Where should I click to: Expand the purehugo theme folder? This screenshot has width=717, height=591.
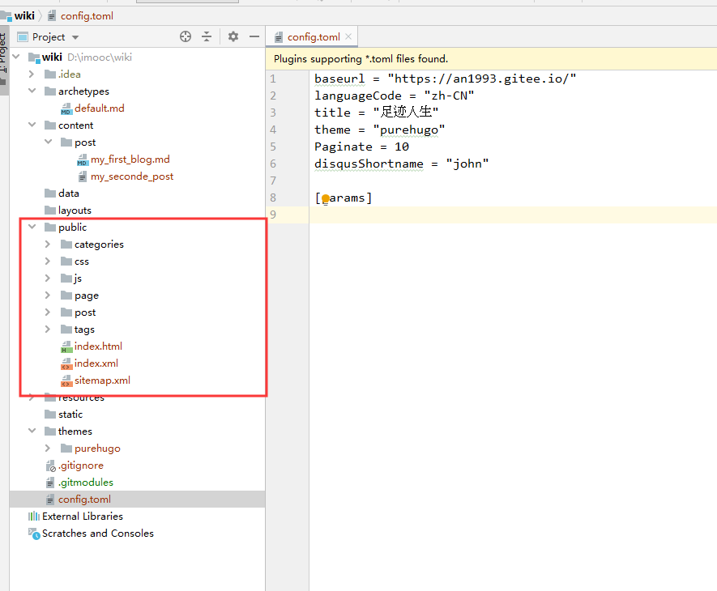pyautogui.click(x=48, y=449)
